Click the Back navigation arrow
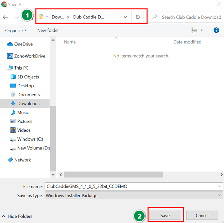Image resolution: width=224 pixels, height=223 pixels. click(5, 17)
